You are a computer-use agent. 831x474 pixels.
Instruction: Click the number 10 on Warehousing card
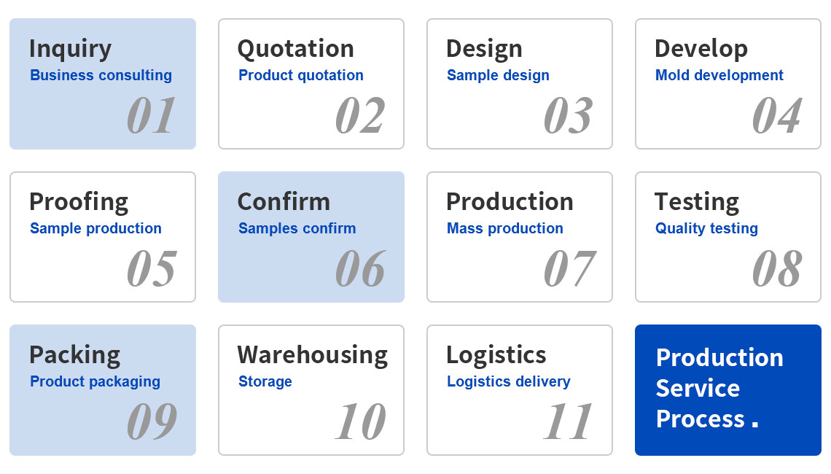click(360, 422)
